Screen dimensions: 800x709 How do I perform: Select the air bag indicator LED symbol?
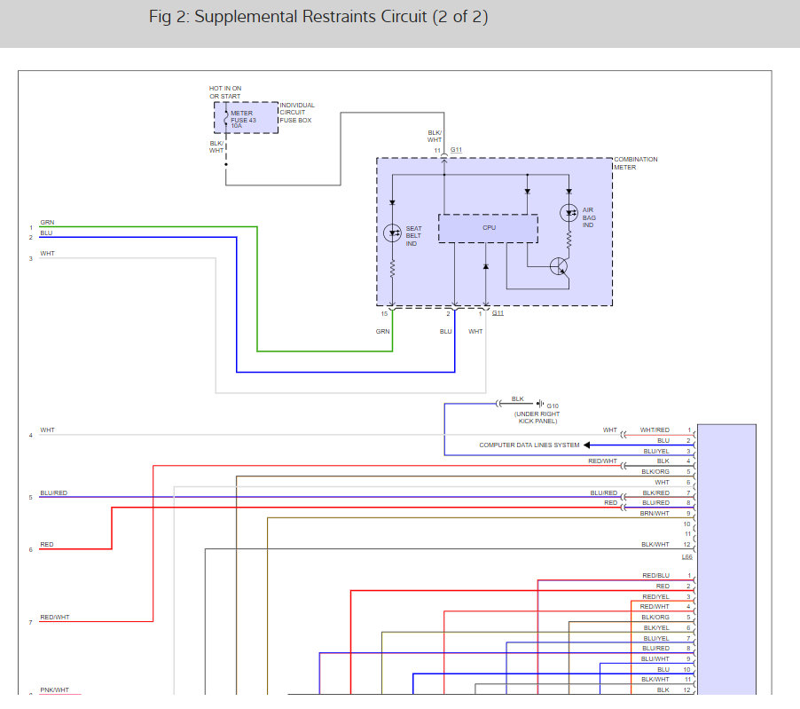569,213
